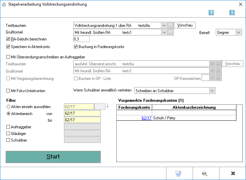This screenshot has width=246, height=180.
Task: Select the Schott./.Petry table cell
Action: 194,118
